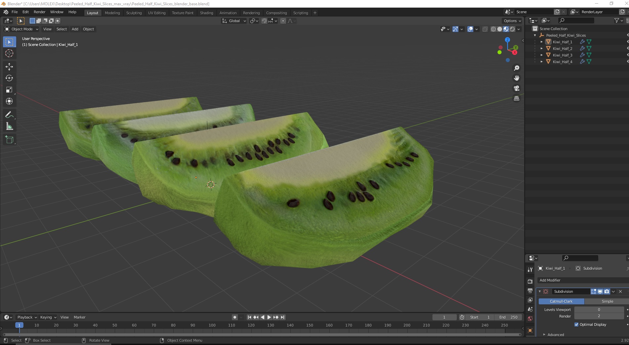Toggle snapping magnet

pyautogui.click(x=264, y=21)
